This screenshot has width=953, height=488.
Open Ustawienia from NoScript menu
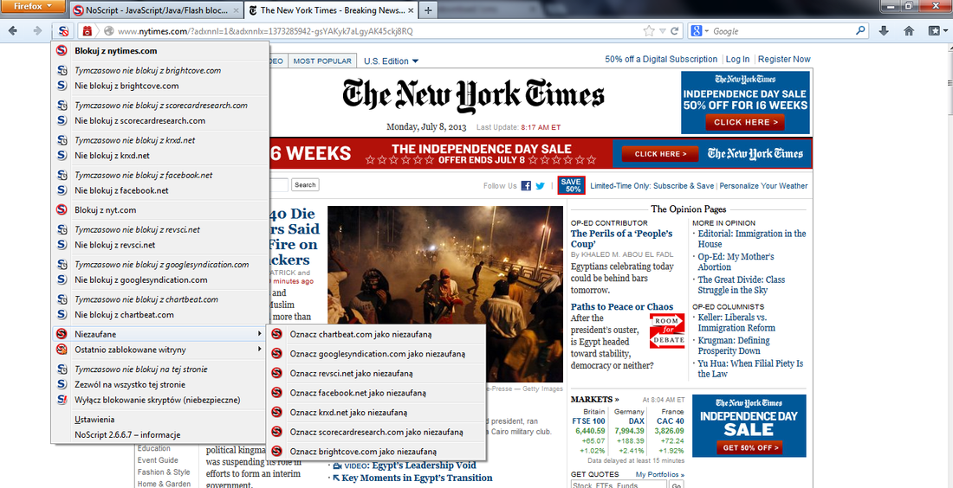coord(160,420)
